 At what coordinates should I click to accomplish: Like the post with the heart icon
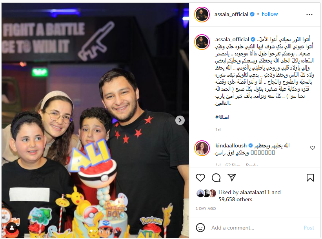coord(200,177)
